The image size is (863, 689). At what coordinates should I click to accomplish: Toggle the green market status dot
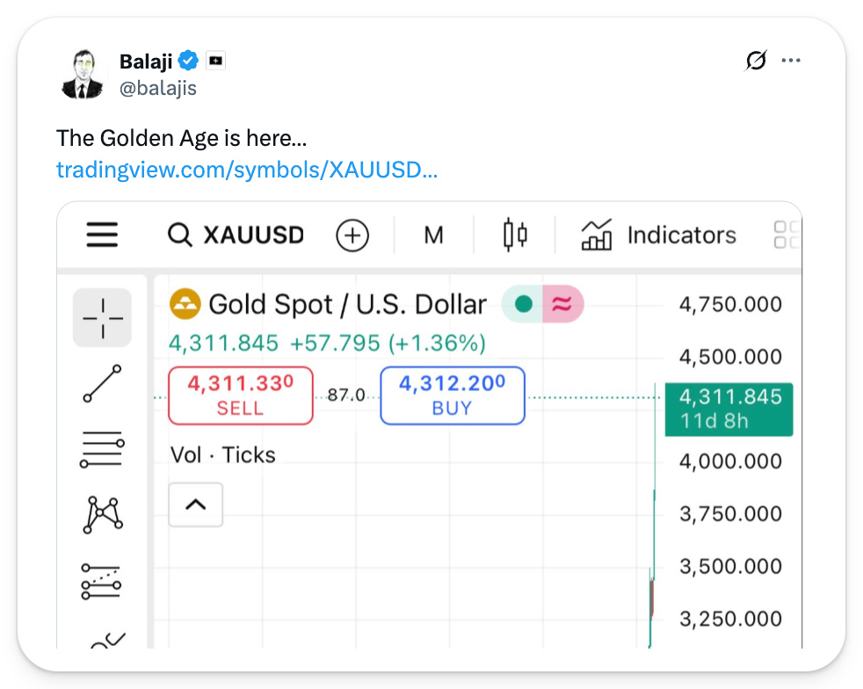523,305
